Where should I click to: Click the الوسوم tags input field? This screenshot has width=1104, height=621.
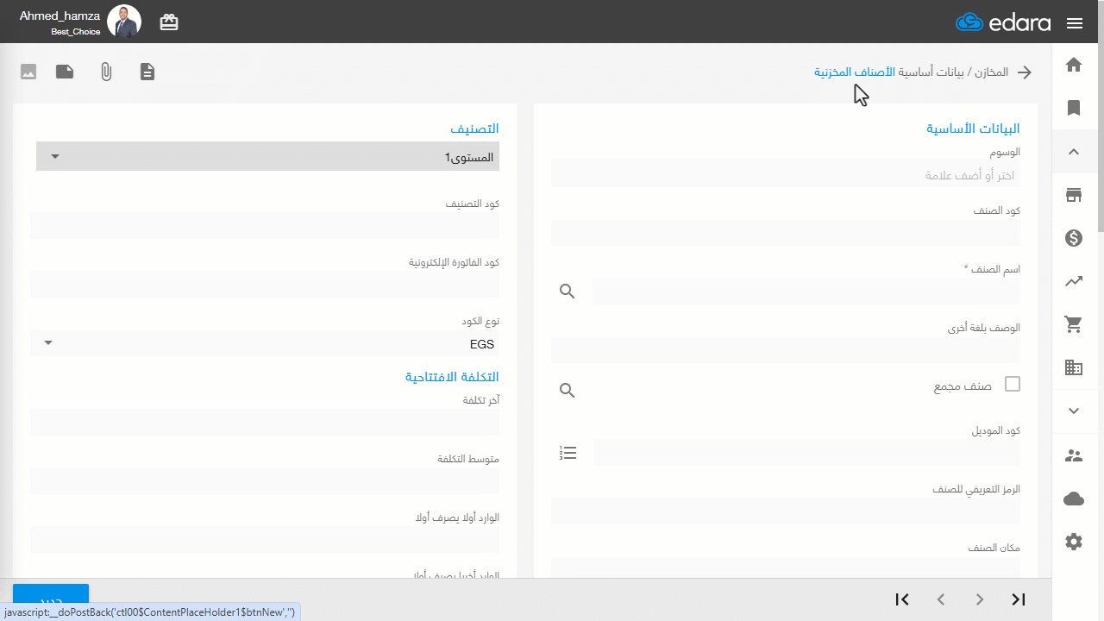pos(786,175)
